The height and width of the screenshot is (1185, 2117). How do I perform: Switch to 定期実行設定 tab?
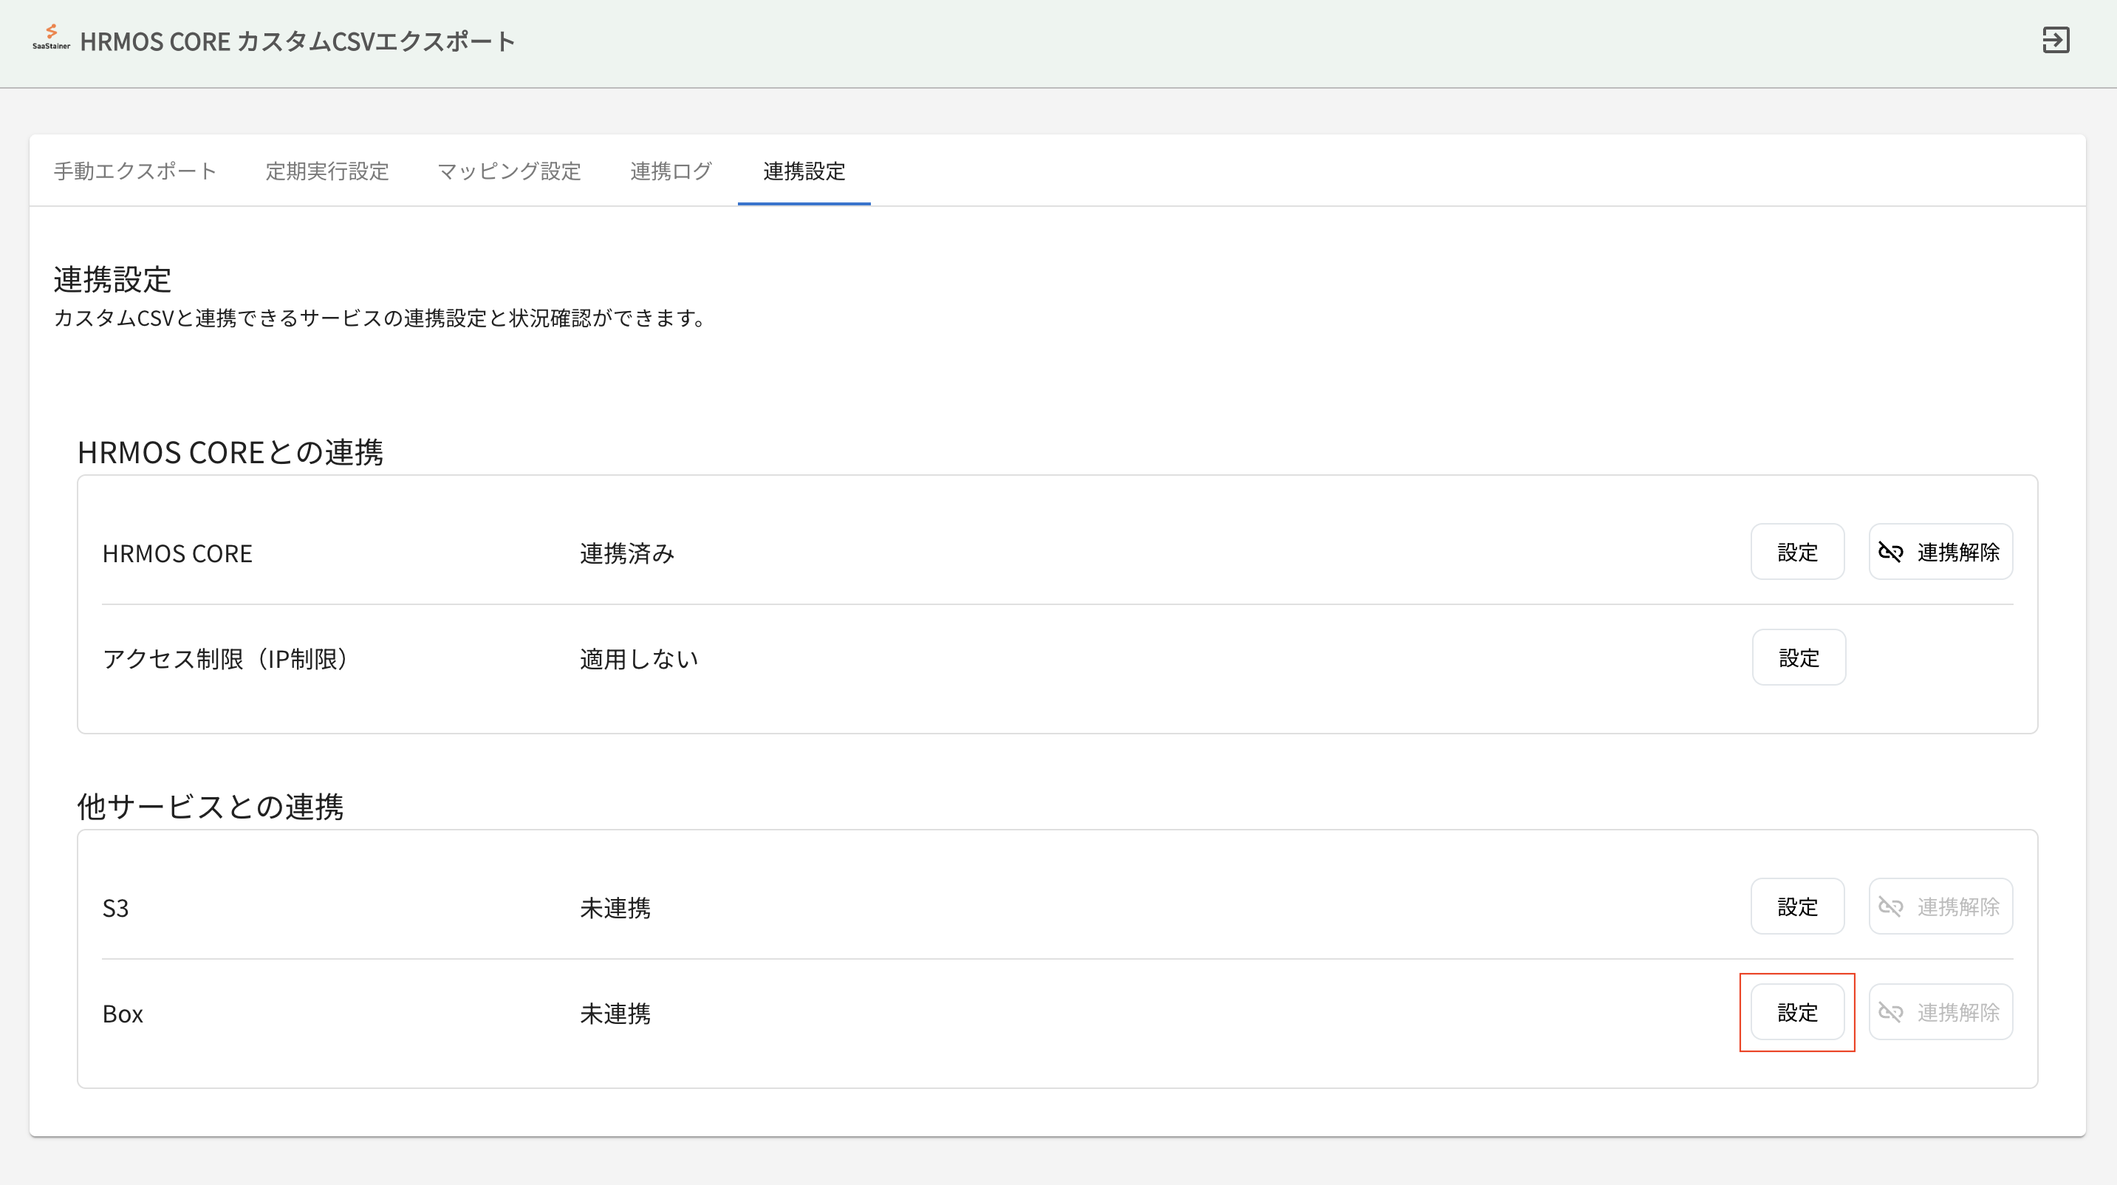[x=326, y=171]
